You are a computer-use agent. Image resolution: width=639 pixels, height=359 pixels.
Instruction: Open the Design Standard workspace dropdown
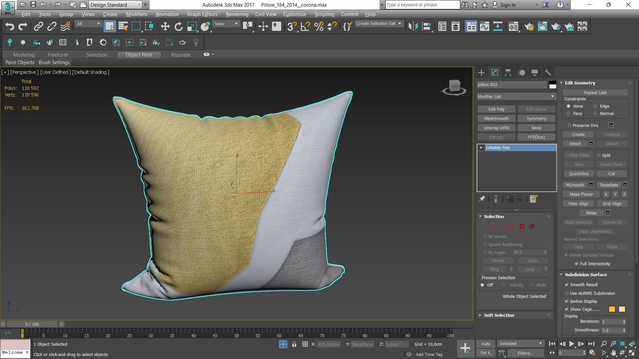[x=115, y=5]
